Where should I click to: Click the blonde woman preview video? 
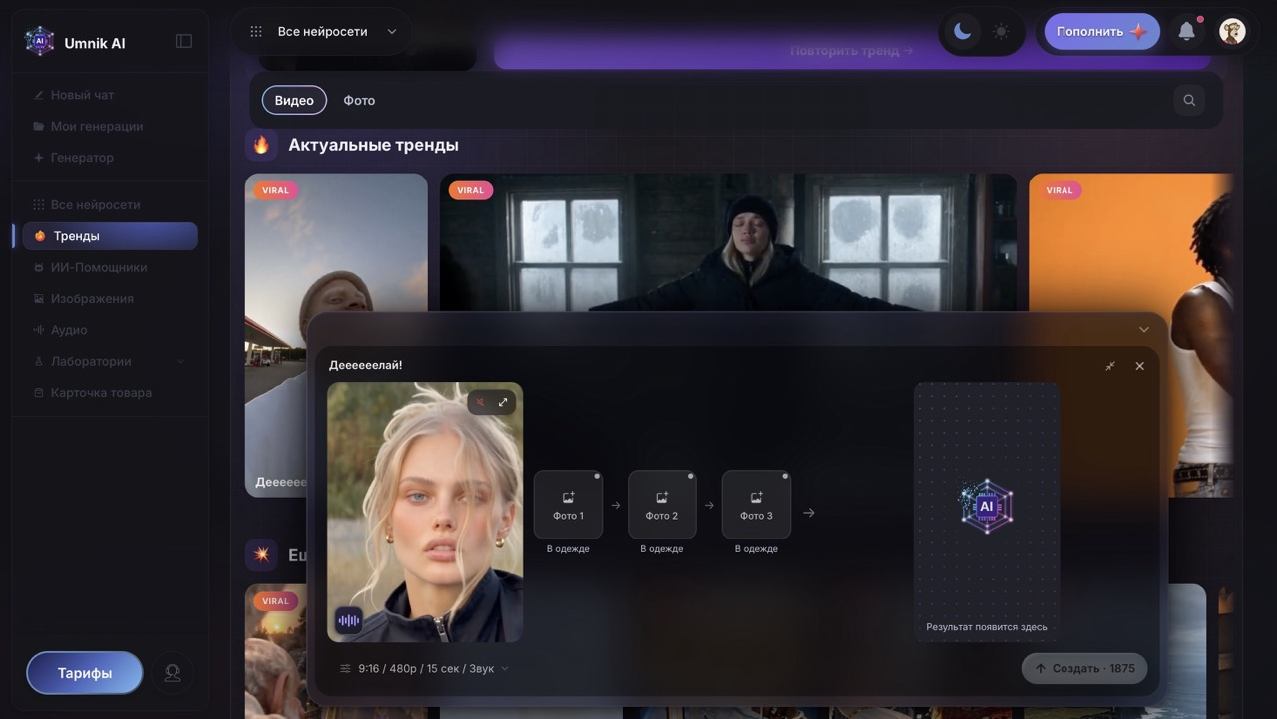tap(425, 512)
